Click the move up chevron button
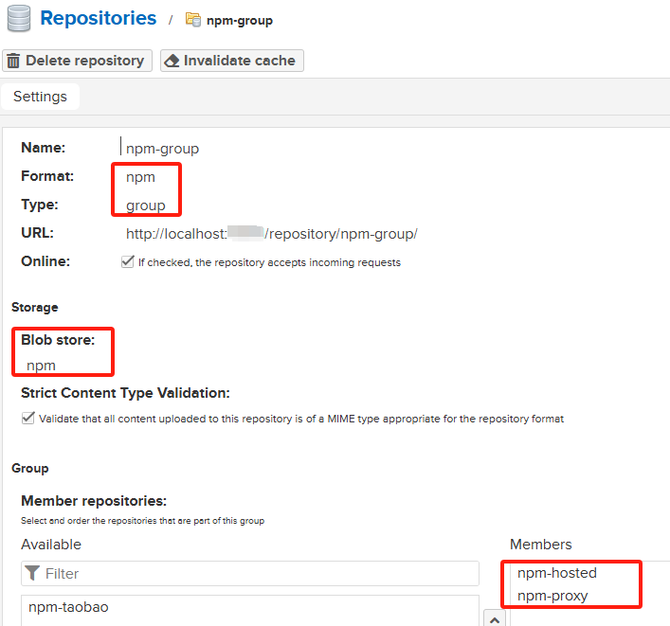The image size is (670, 626). (495, 619)
